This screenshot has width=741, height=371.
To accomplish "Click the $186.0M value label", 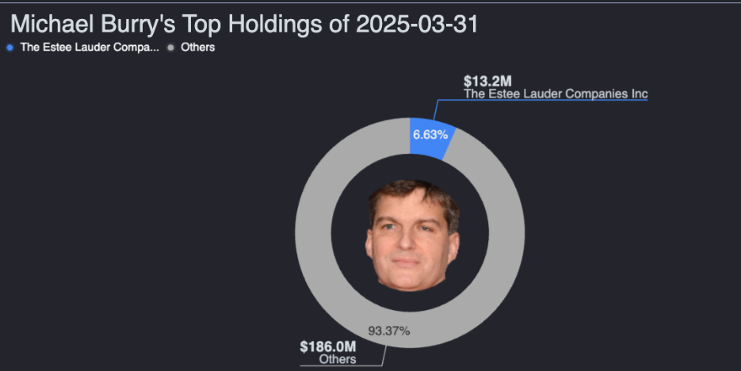I will click(x=327, y=346).
